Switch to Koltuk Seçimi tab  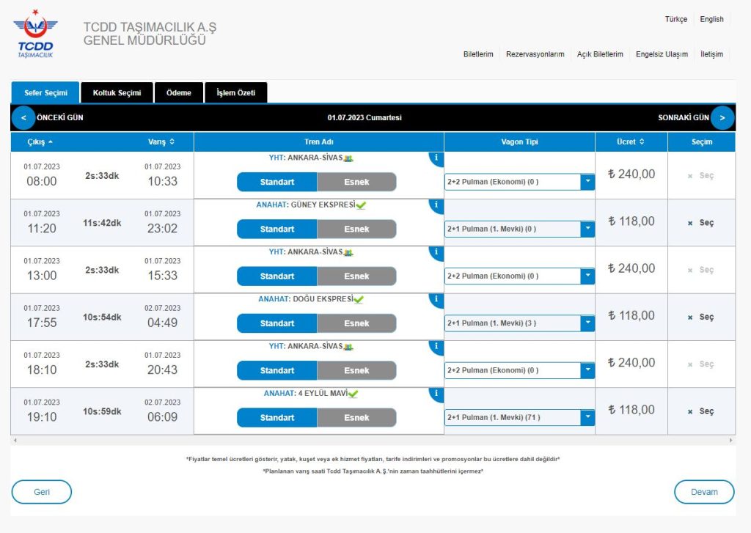point(116,93)
